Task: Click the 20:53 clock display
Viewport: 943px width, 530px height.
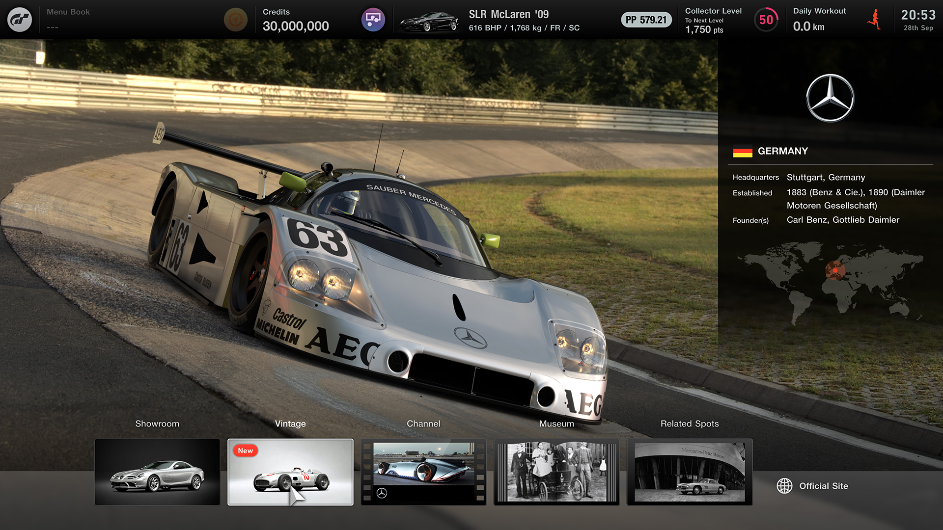Action: (x=918, y=15)
